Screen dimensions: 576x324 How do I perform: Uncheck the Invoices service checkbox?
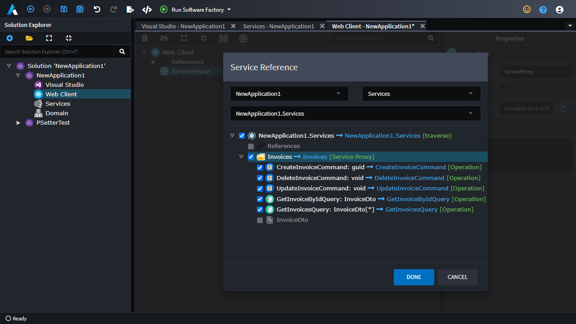[251, 157]
